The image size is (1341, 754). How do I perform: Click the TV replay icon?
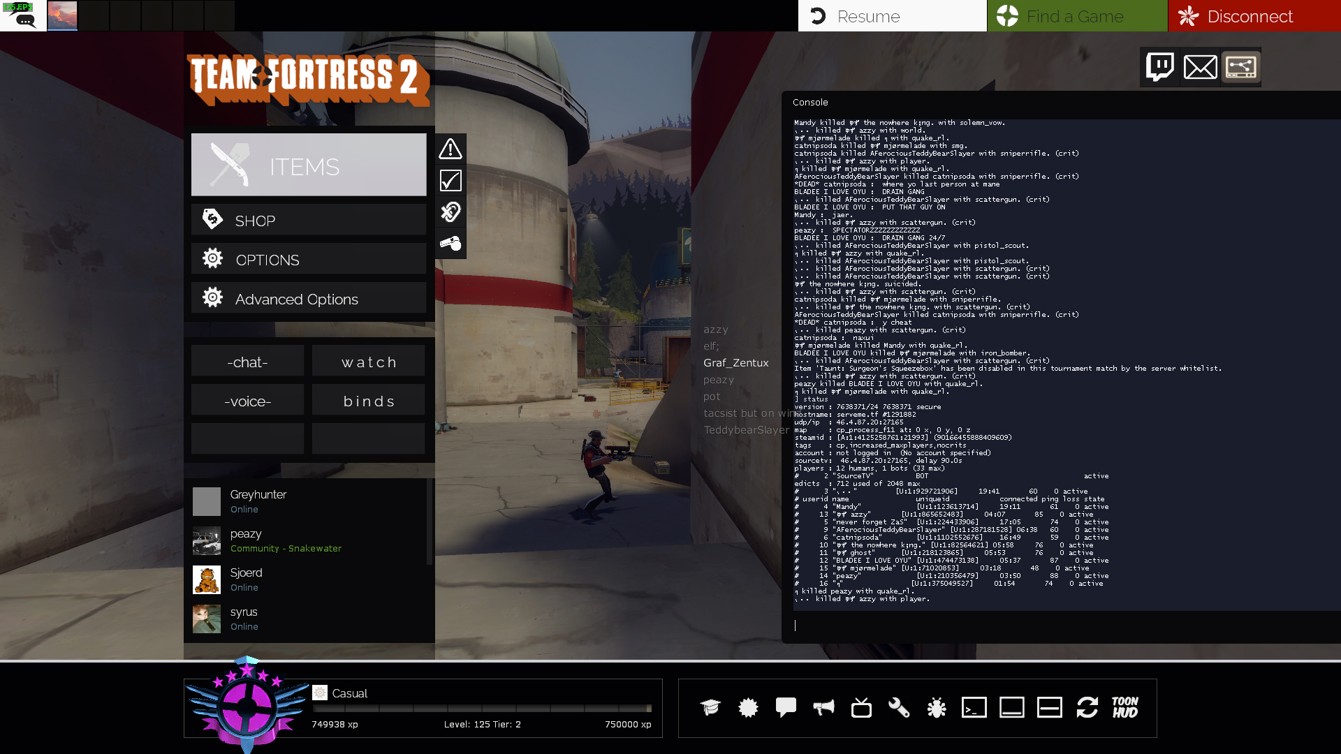click(861, 708)
